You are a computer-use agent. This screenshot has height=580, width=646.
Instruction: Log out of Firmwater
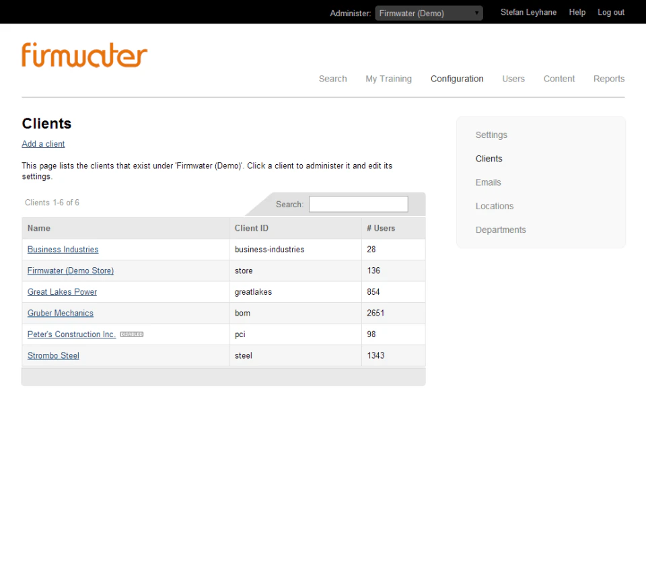[610, 12]
